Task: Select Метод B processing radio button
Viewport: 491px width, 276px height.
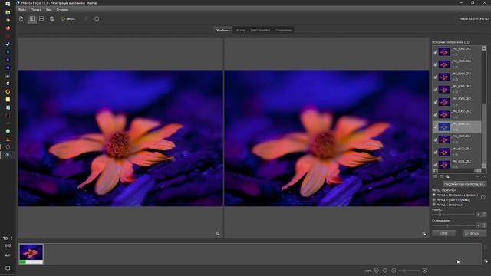Action: coord(434,199)
